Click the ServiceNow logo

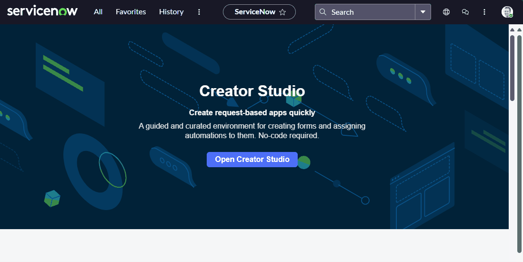click(x=42, y=11)
